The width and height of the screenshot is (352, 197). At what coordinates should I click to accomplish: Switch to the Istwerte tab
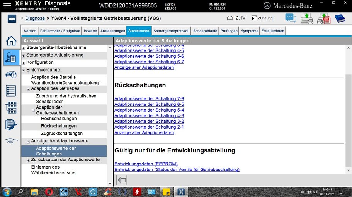point(90,31)
